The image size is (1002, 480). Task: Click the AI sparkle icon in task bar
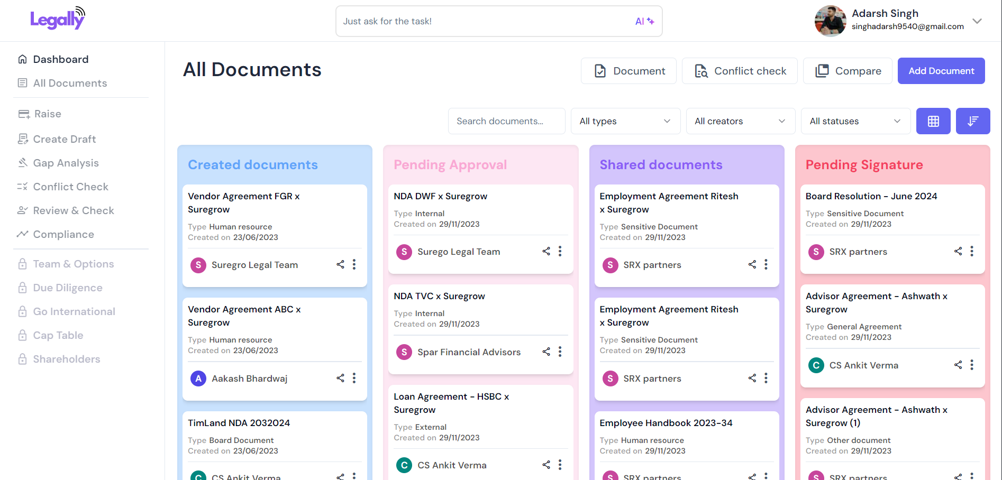(645, 21)
